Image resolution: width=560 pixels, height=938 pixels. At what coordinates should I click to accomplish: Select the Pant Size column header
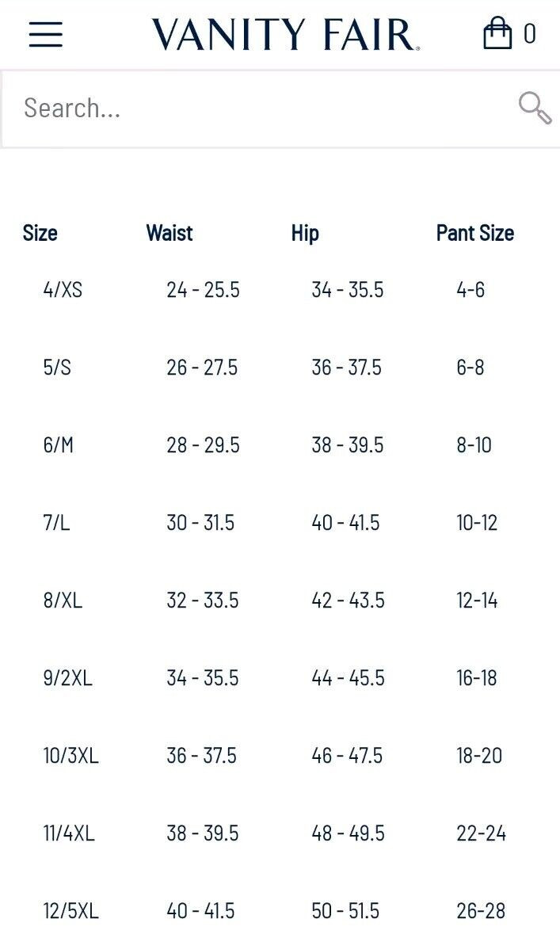coord(475,233)
